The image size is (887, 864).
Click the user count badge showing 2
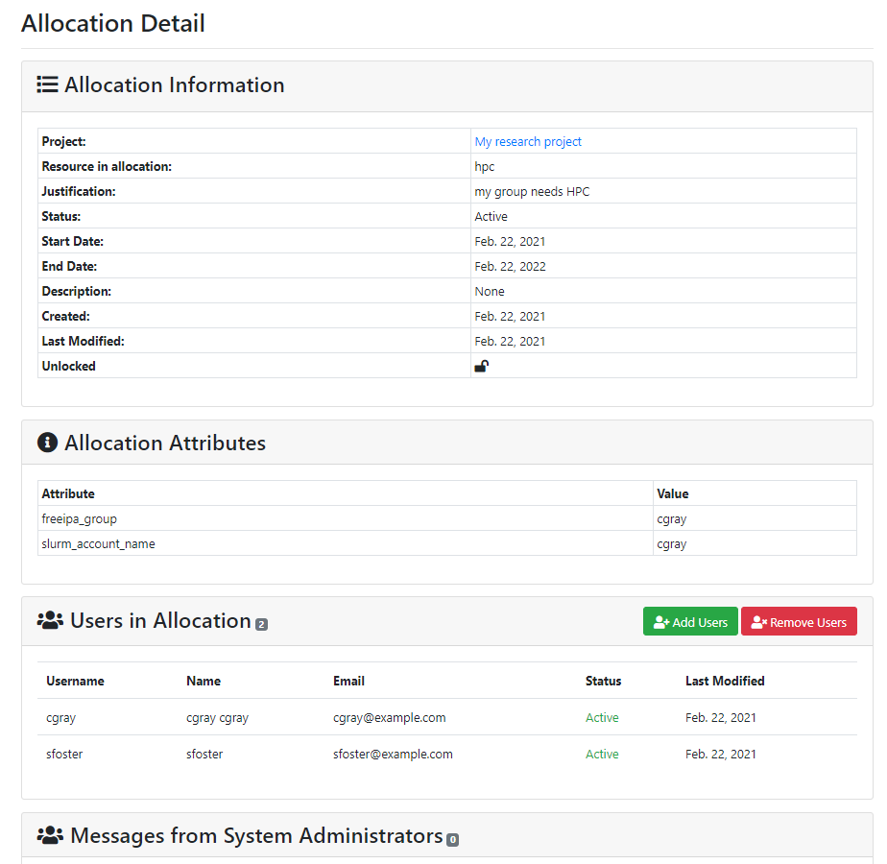click(x=261, y=625)
